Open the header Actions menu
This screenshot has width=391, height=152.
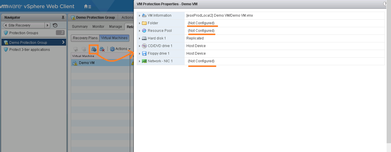(127, 18)
